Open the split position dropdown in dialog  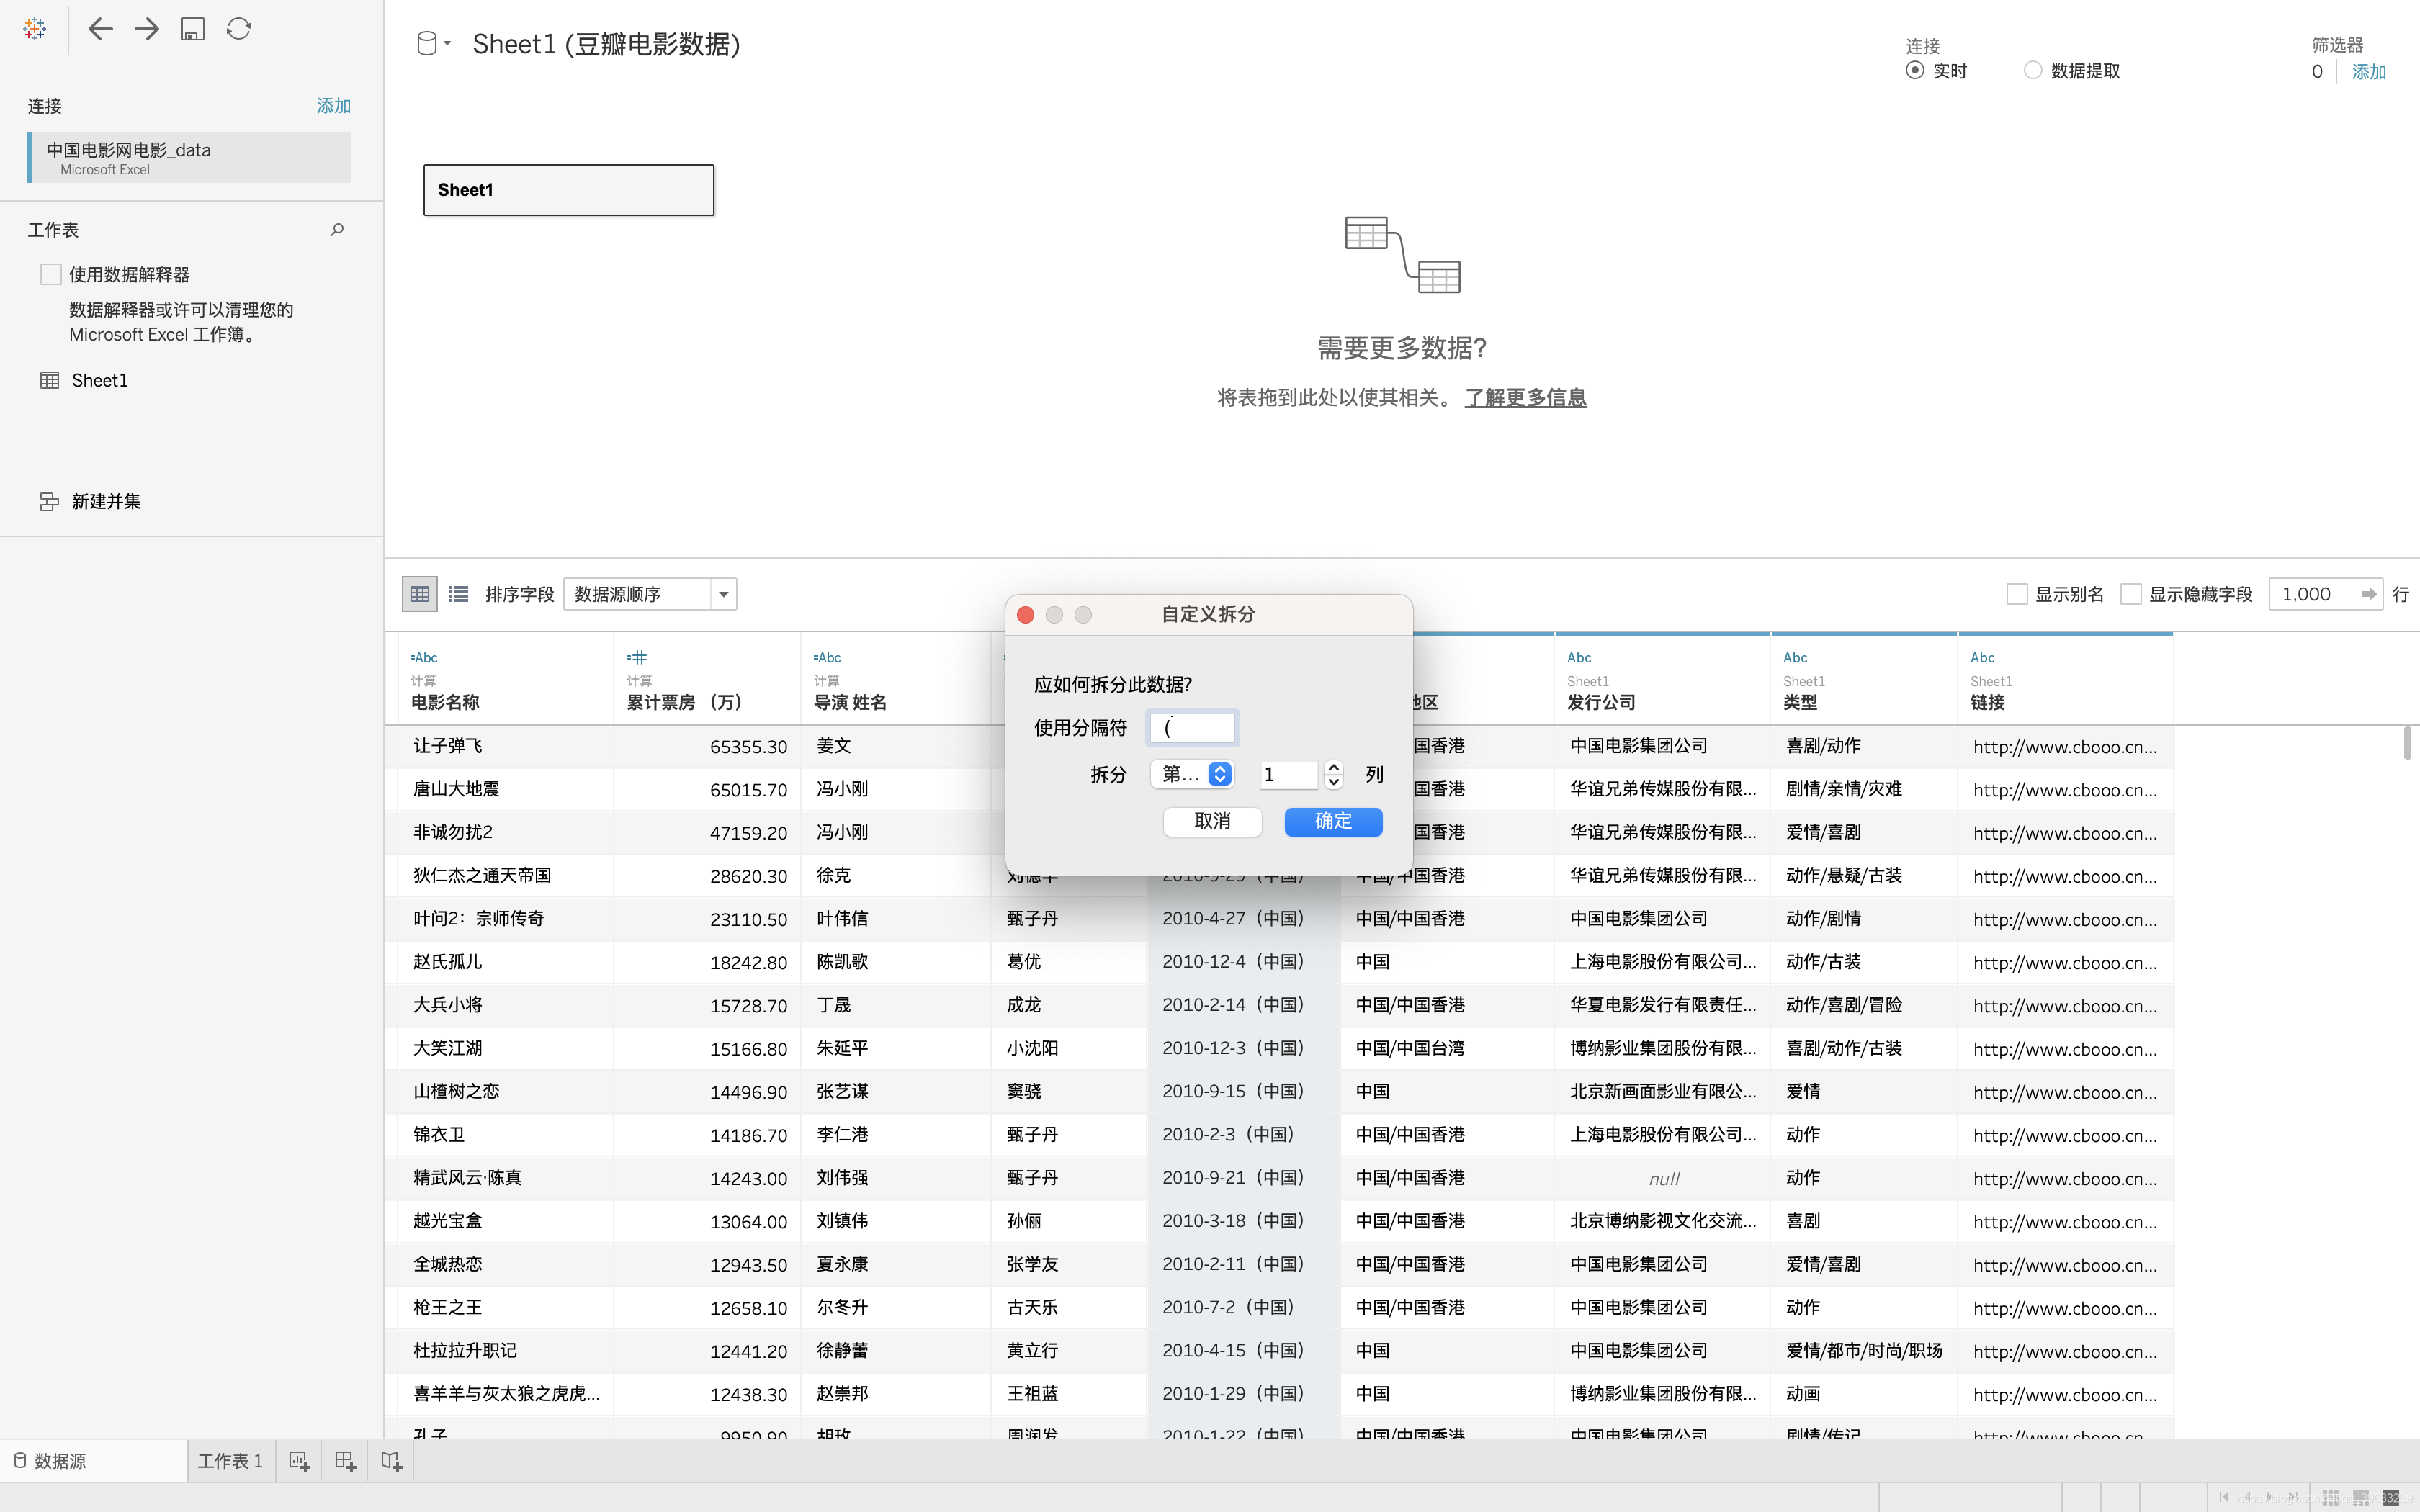click(x=1193, y=774)
